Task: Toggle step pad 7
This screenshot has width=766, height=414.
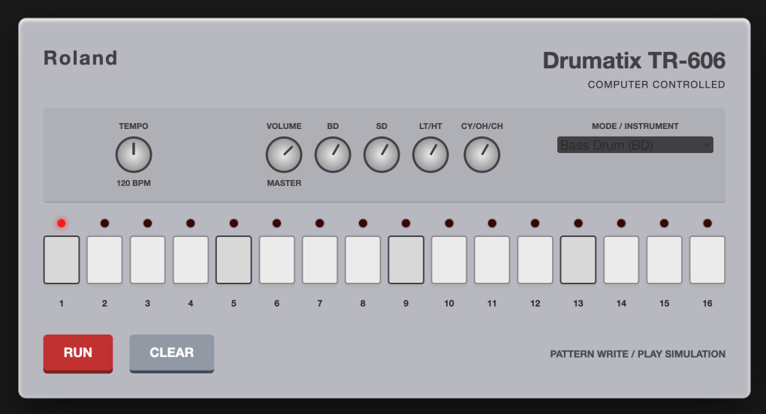Action: (x=320, y=260)
